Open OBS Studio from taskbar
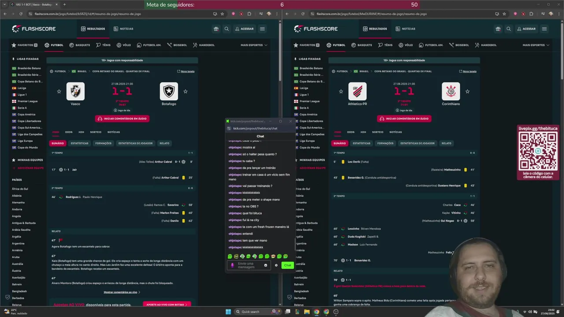This screenshot has width=564, height=317. [336, 312]
